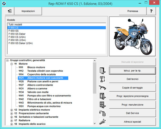
Task: Click the 11 Motore tree label
Action: [21, 64]
